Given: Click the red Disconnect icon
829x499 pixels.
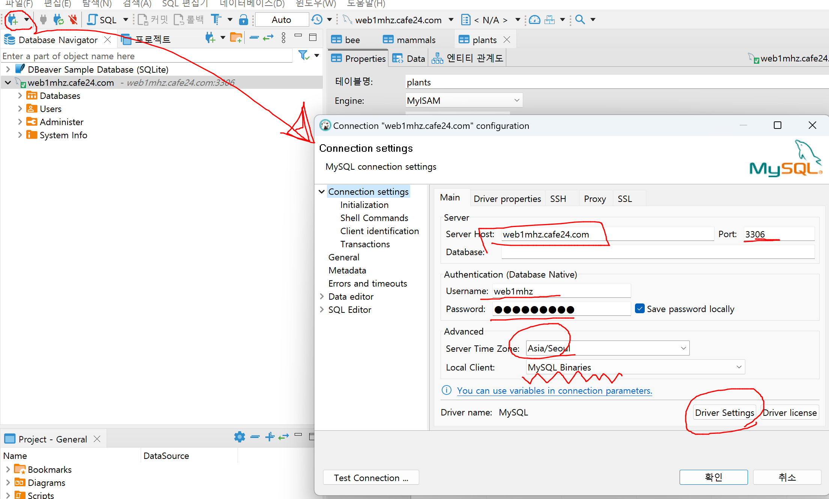Looking at the screenshot, I should coord(73,19).
